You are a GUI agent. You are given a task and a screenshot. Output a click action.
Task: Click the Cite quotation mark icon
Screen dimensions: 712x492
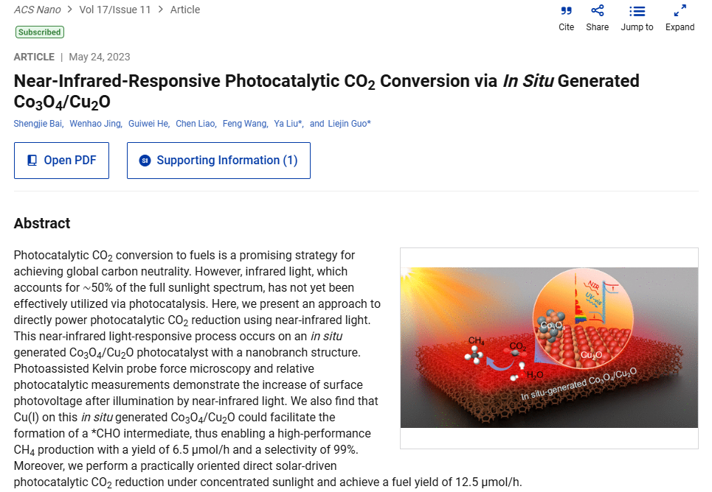pyautogui.click(x=566, y=10)
